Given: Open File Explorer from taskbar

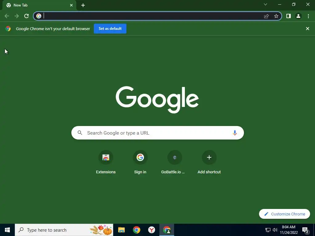Looking at the screenshot, I should tap(121, 230).
